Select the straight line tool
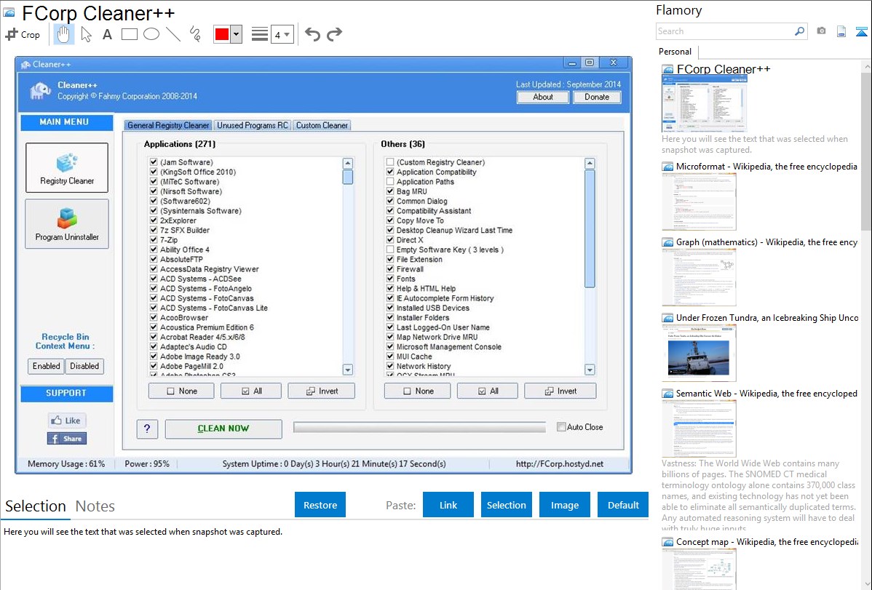Viewport: 872px width, 590px height. [x=173, y=34]
